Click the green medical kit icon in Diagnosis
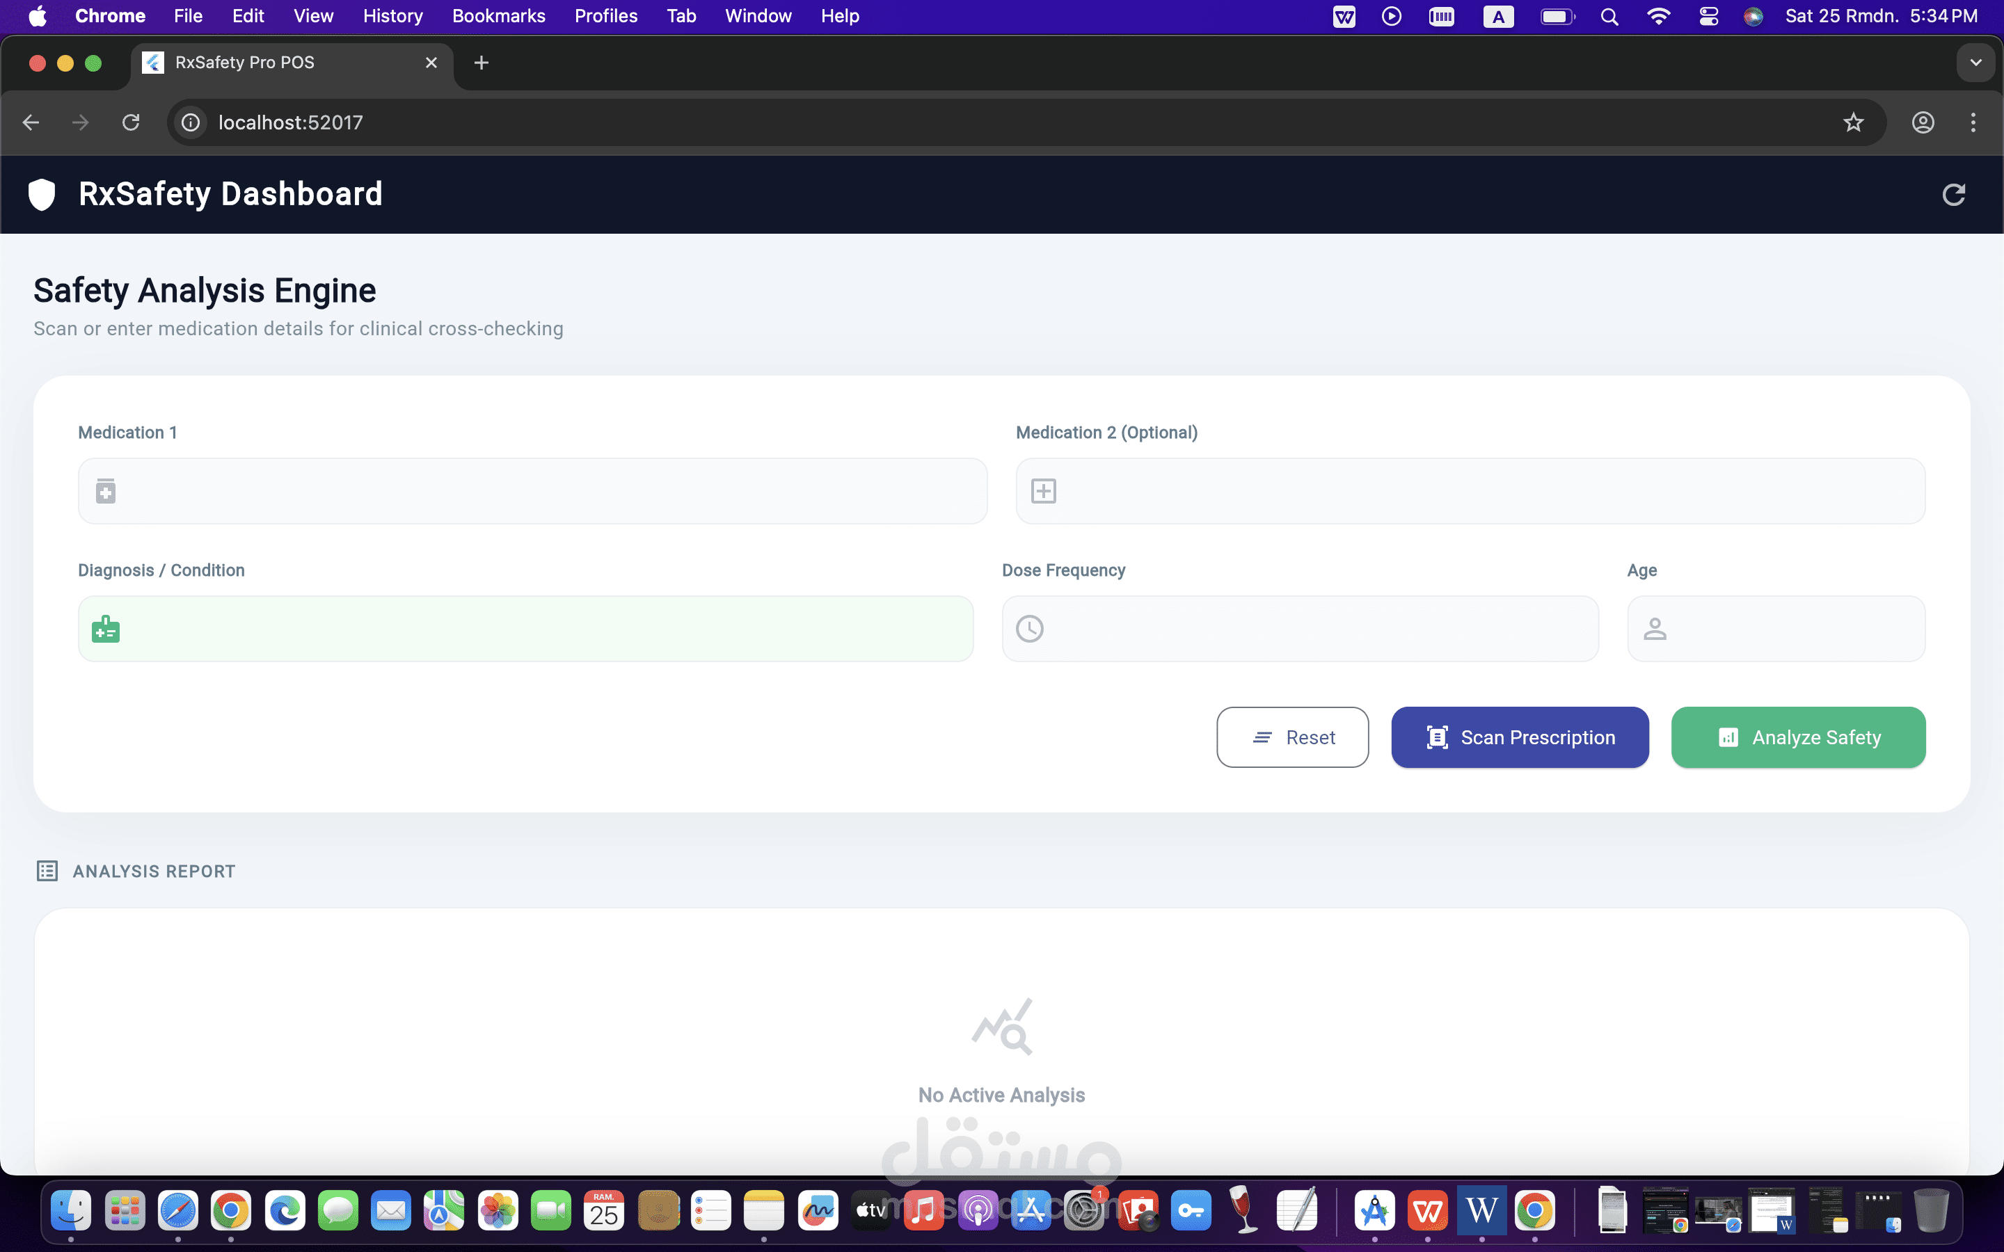 pos(105,629)
